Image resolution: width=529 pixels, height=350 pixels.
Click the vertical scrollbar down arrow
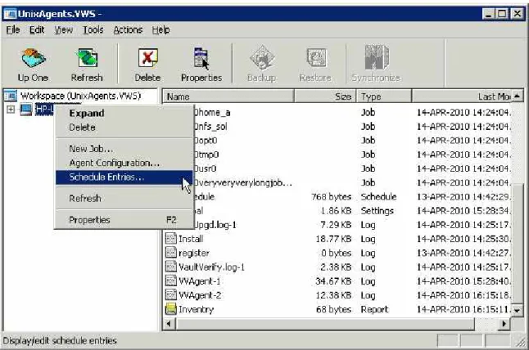coord(518,310)
